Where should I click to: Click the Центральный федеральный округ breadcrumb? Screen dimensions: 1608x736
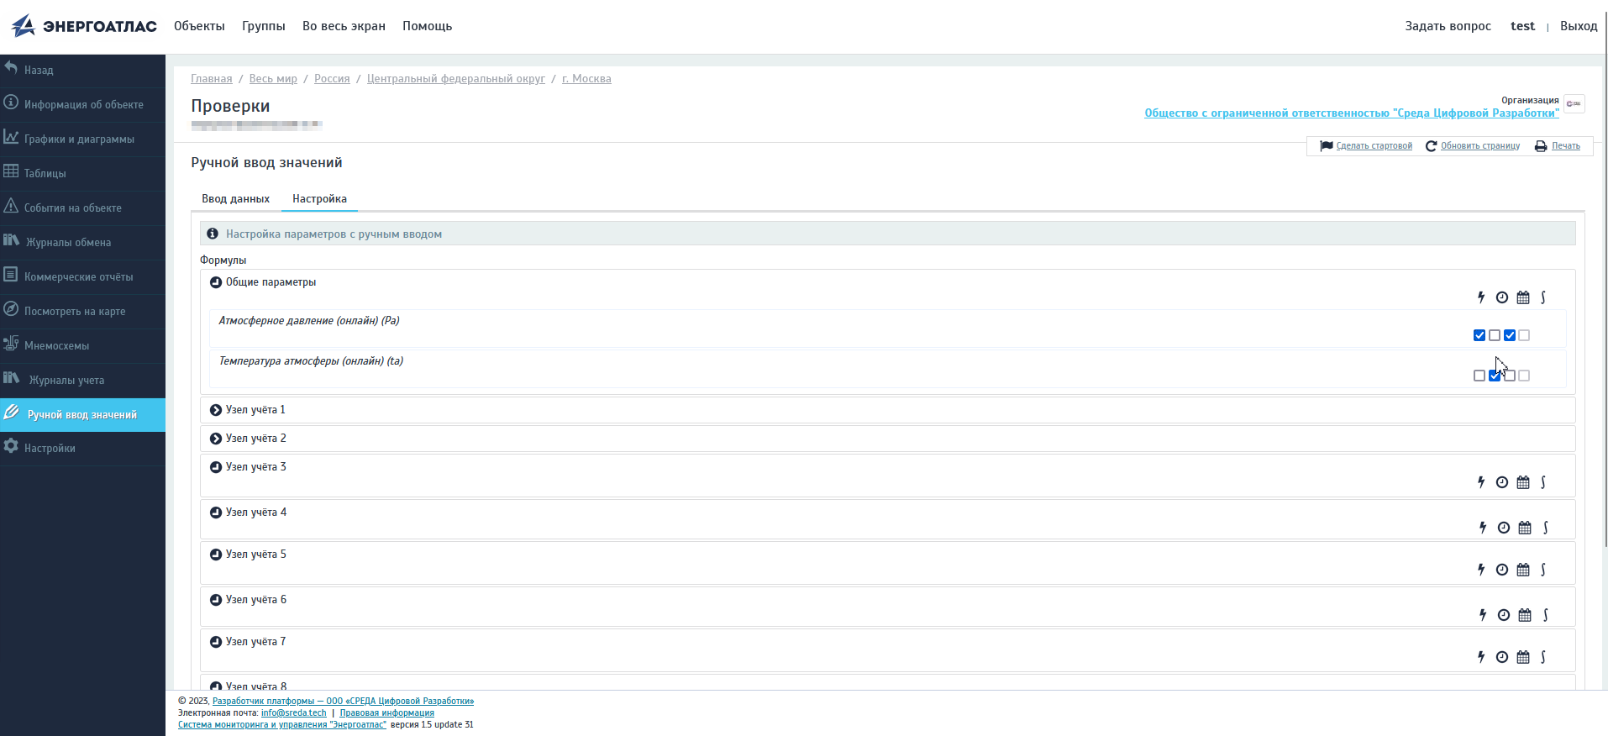pos(455,79)
